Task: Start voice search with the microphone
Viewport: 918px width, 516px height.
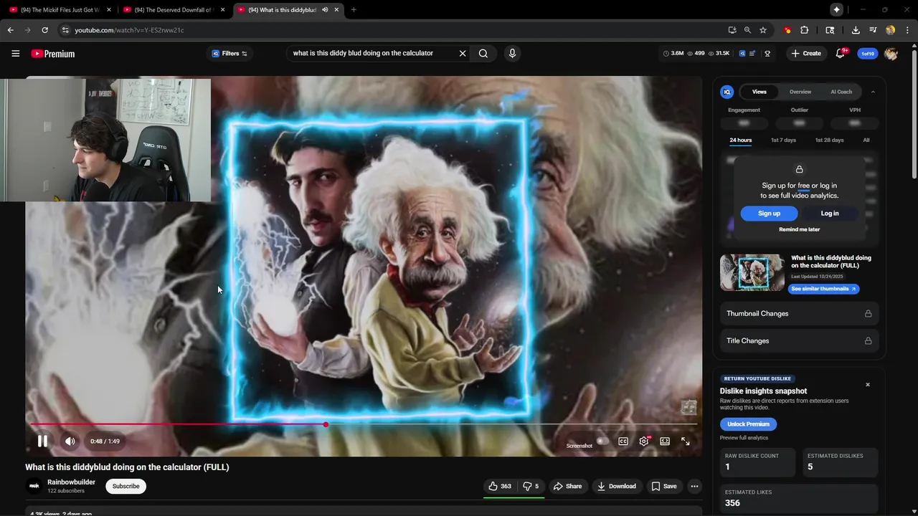Action: pyautogui.click(x=512, y=53)
